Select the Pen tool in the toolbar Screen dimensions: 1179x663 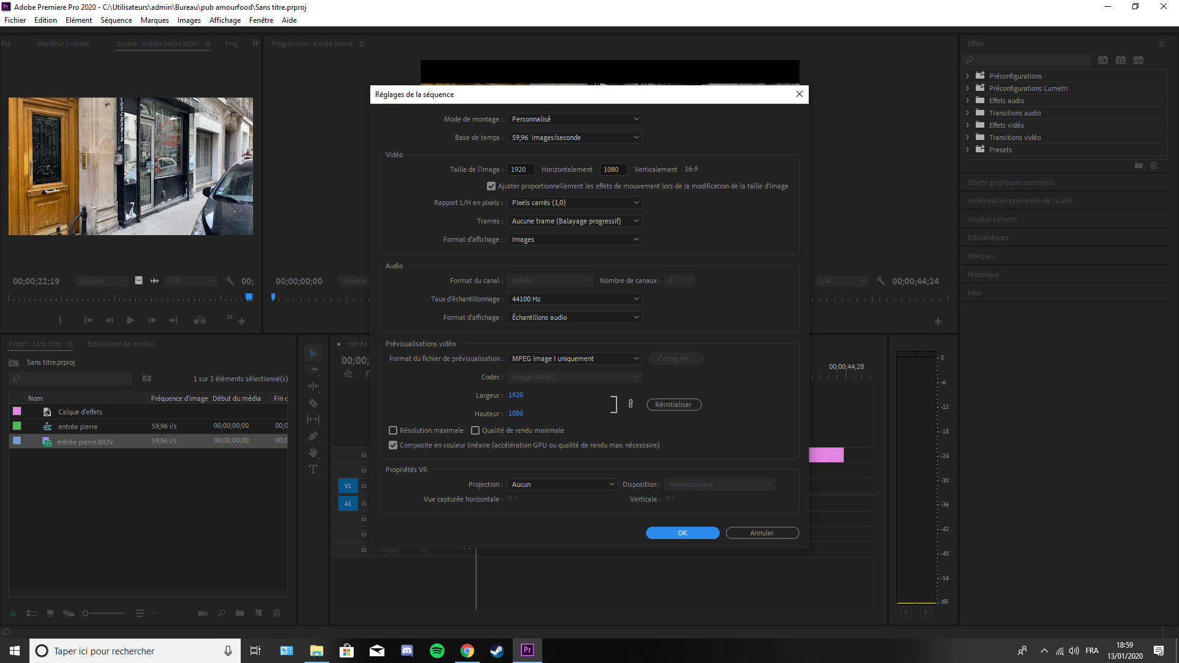coord(313,436)
